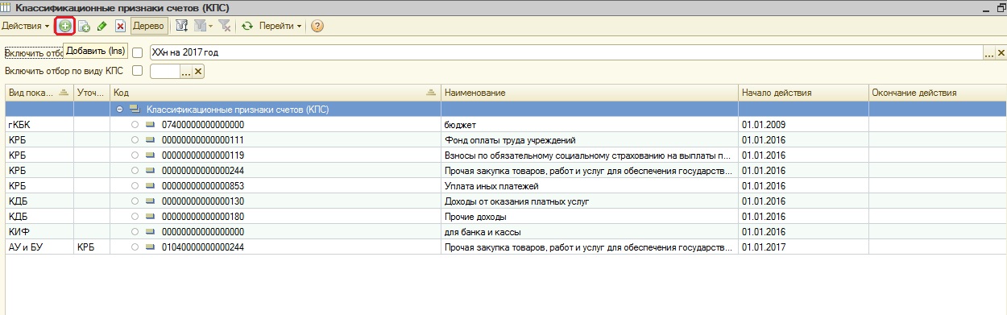Clear the КПС type field with X button

click(x=197, y=72)
